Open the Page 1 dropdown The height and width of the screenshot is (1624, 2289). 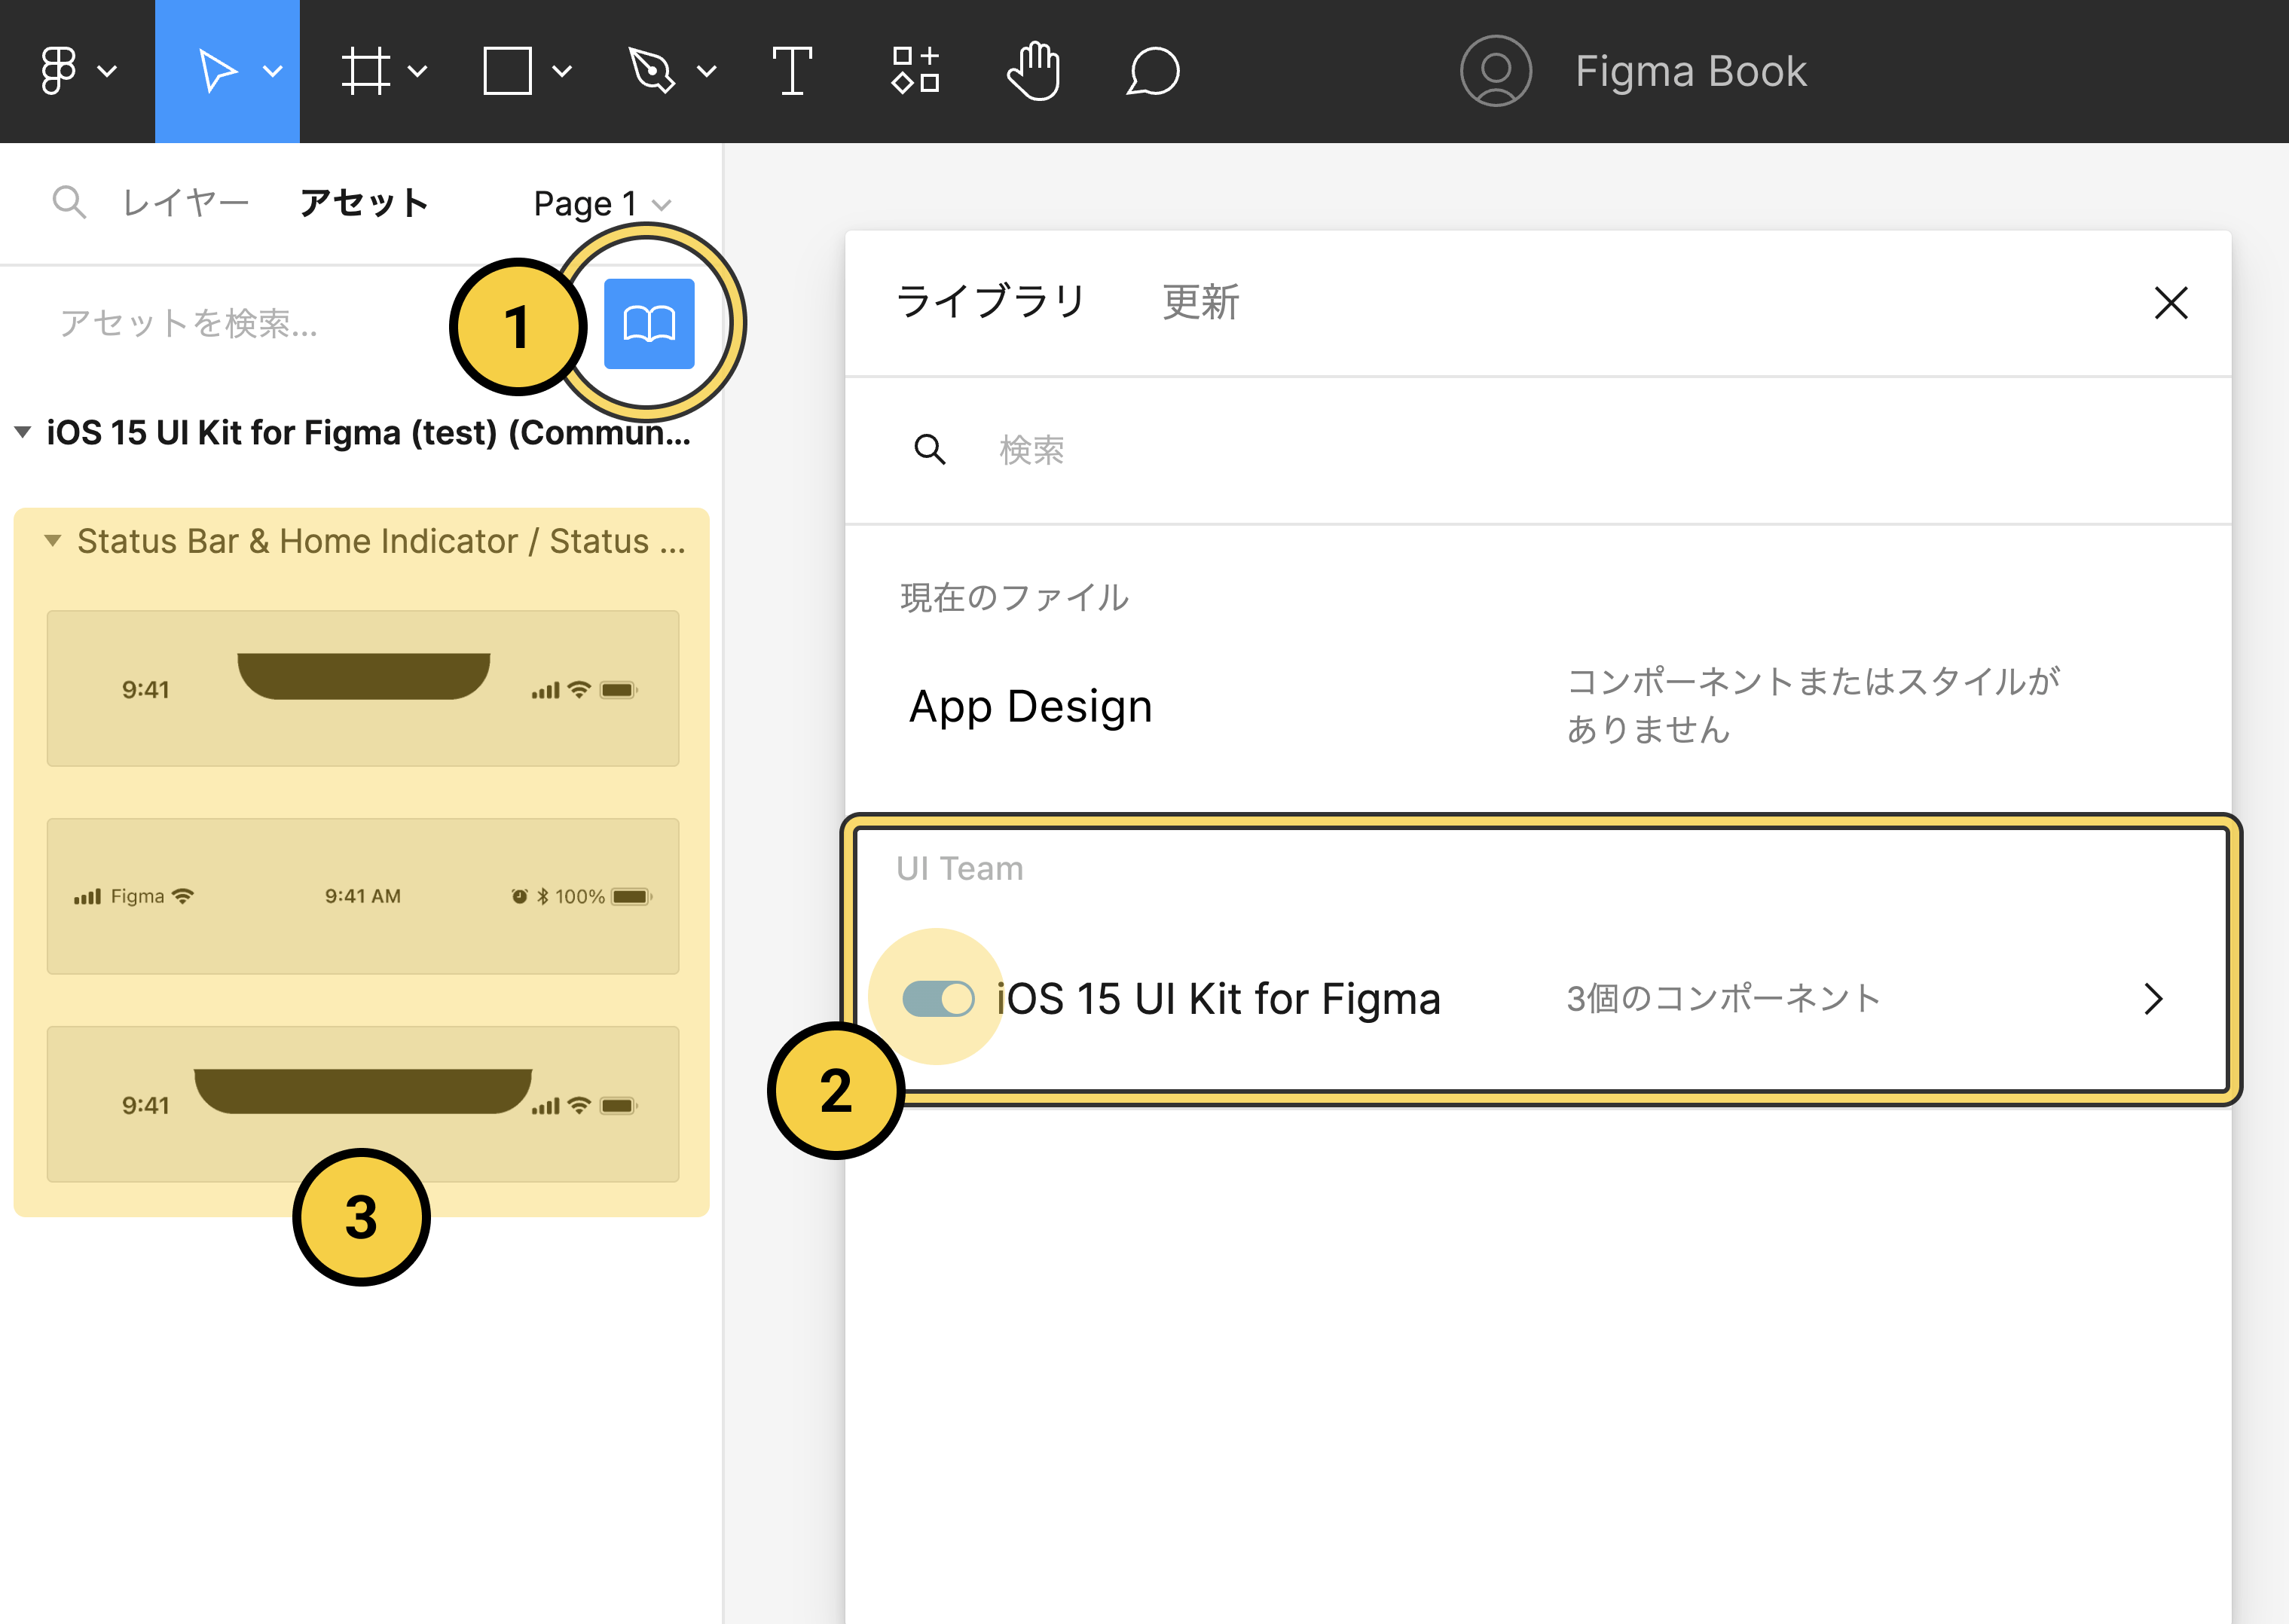602,204
